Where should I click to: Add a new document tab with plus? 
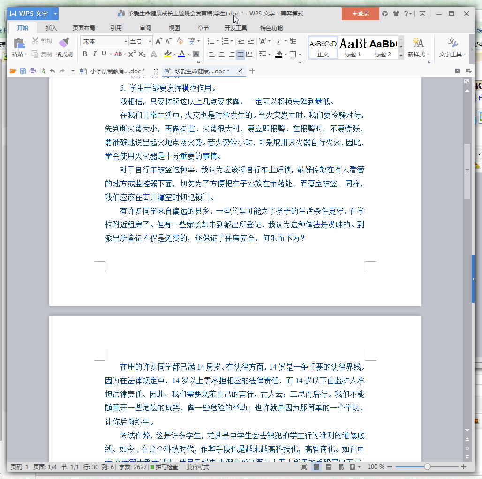pyautogui.click(x=252, y=71)
